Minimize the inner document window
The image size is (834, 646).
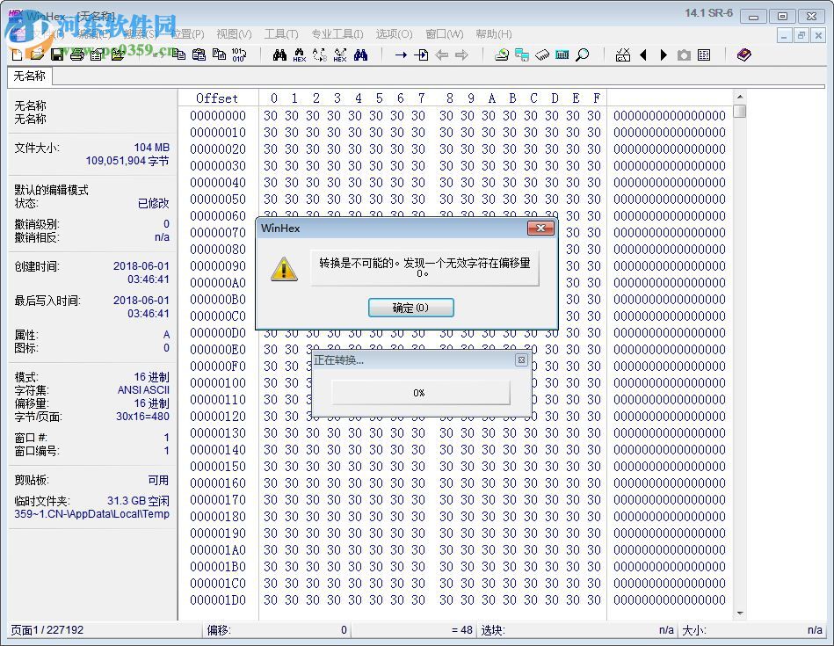click(784, 36)
